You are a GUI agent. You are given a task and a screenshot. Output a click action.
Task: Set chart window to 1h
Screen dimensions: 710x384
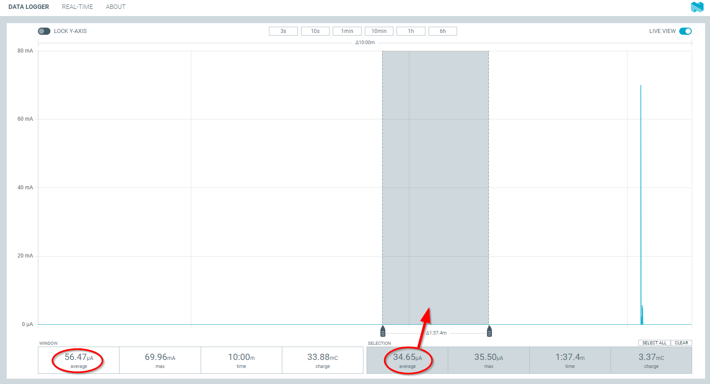pos(411,31)
